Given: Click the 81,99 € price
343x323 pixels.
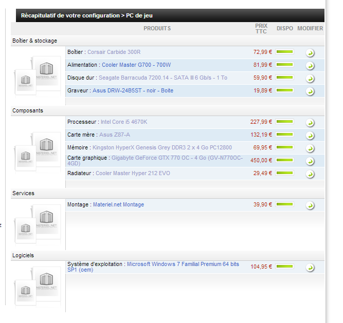Looking at the screenshot, I should pyautogui.click(x=262, y=65).
